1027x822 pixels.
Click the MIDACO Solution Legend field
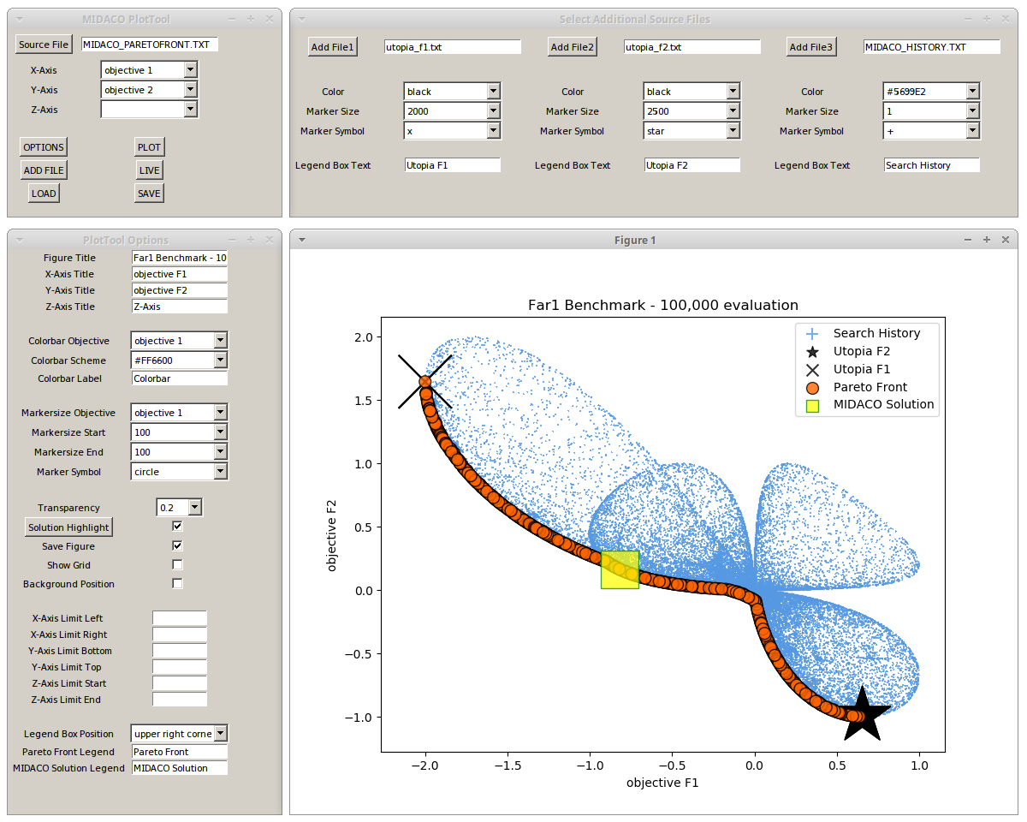point(180,768)
